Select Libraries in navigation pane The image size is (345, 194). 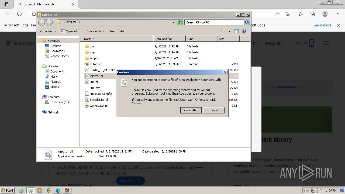click(53, 66)
